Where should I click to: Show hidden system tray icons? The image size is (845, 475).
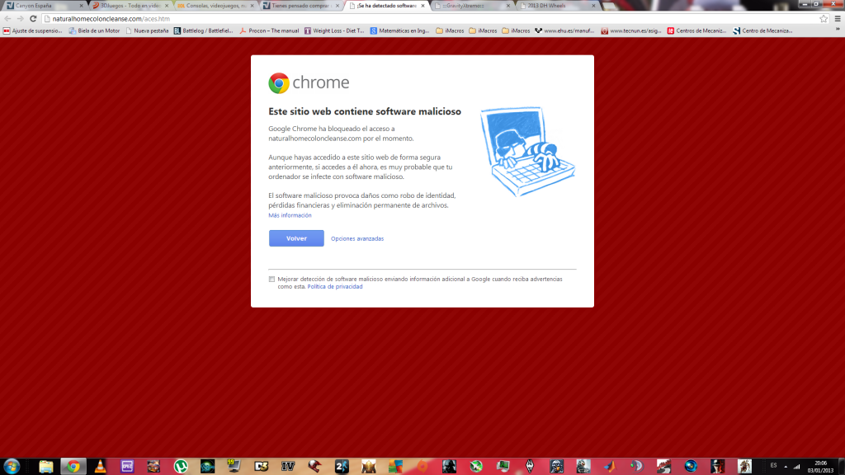[786, 467]
